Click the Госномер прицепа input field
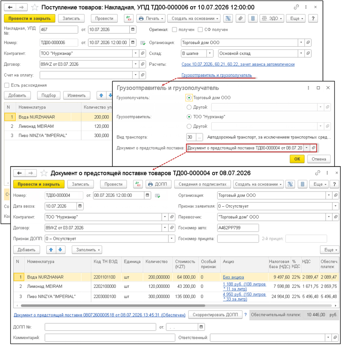 (x=238, y=239)
